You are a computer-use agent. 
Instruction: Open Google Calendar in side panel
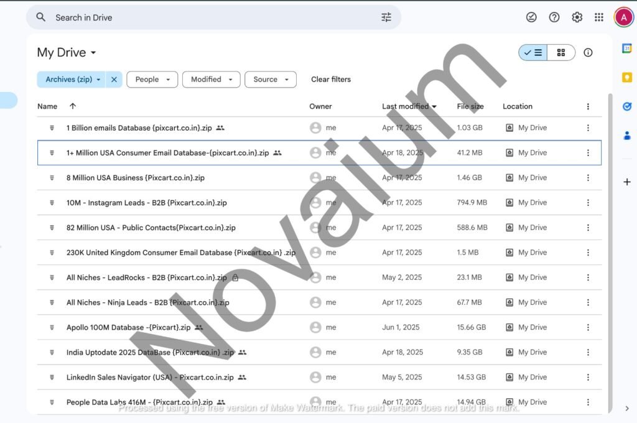[626, 49]
